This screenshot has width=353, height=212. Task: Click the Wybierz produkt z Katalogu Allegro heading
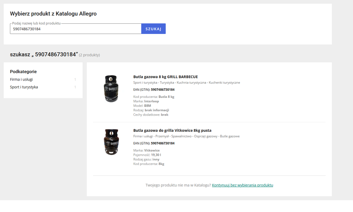[x=53, y=14]
